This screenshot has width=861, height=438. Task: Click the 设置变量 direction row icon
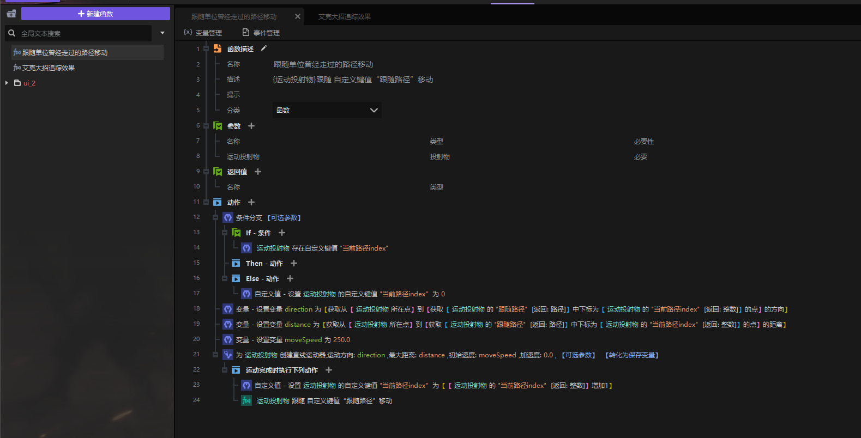(x=228, y=309)
